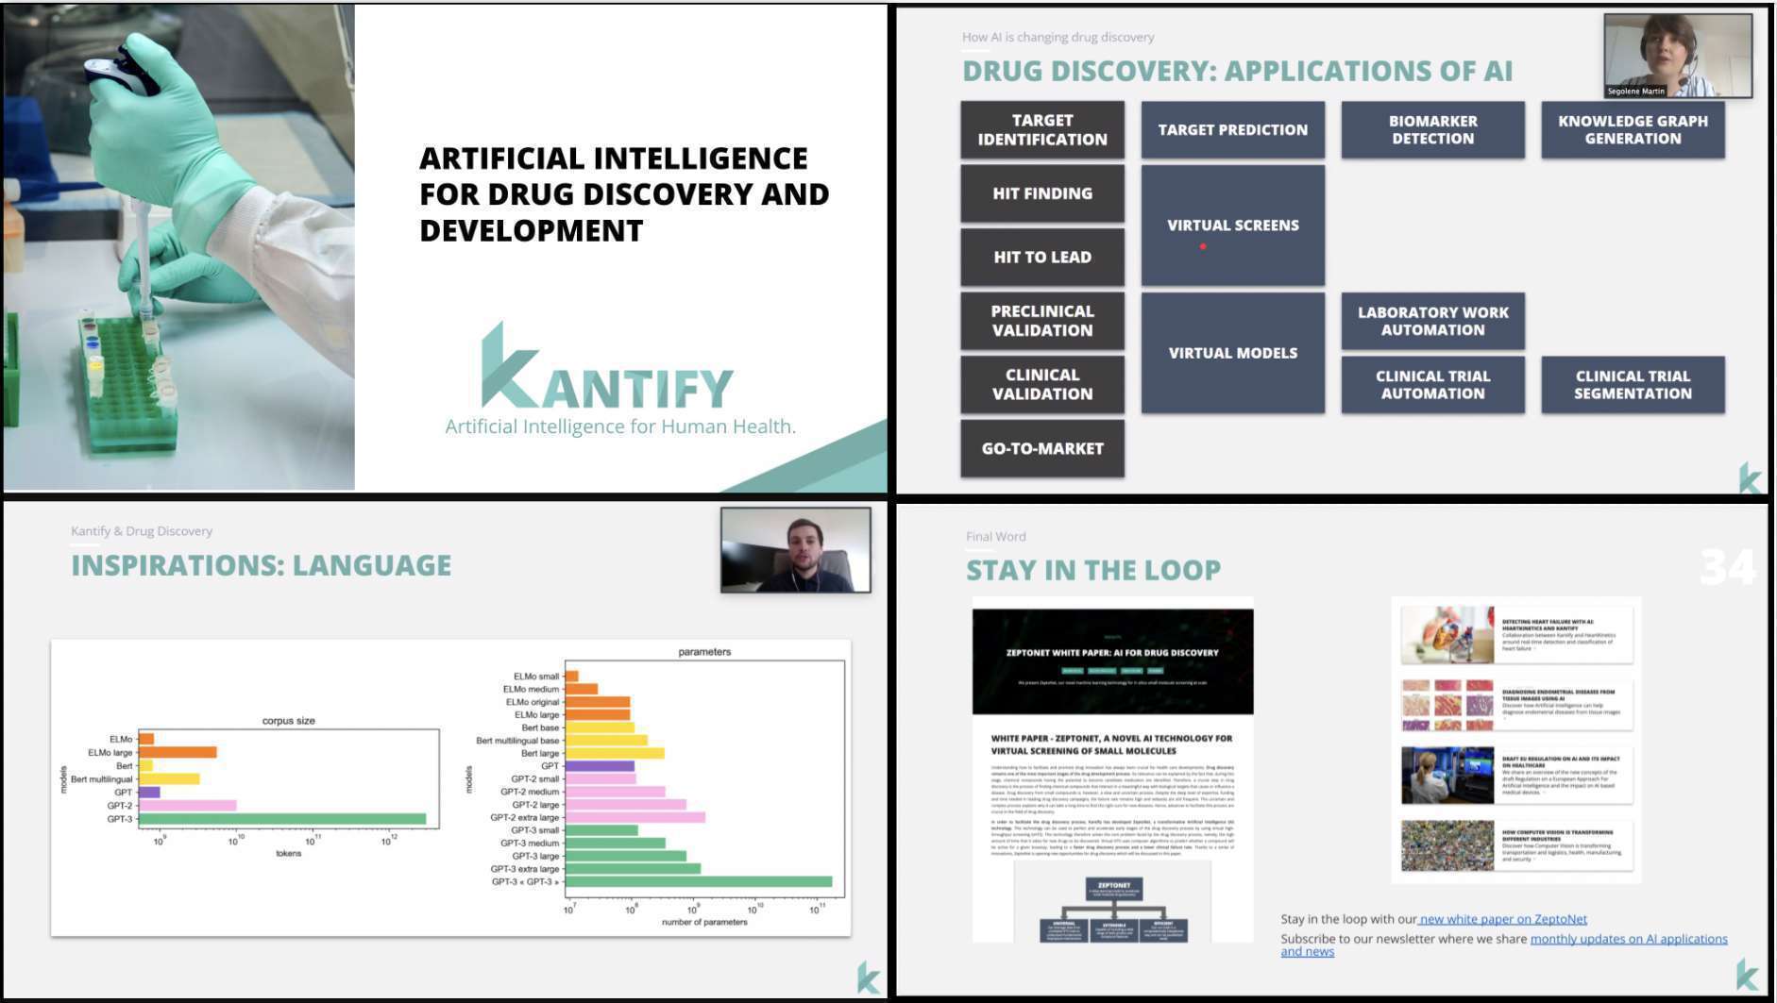
Task: Click the orange ELMo large bar in the corpus size chart
Action: coord(178,753)
